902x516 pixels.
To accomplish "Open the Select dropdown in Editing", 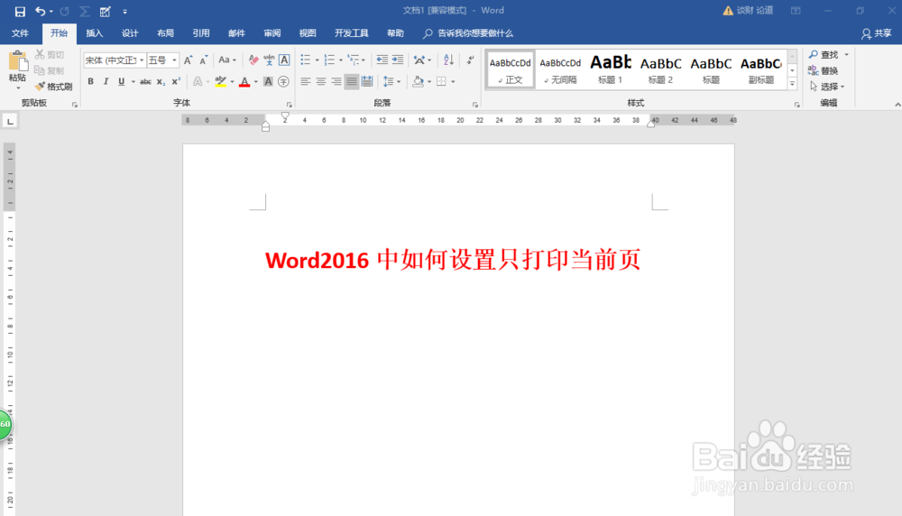I will coord(828,87).
